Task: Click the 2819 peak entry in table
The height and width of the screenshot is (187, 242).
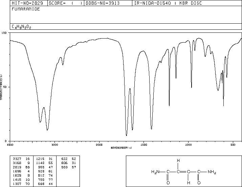Action: 17,167
